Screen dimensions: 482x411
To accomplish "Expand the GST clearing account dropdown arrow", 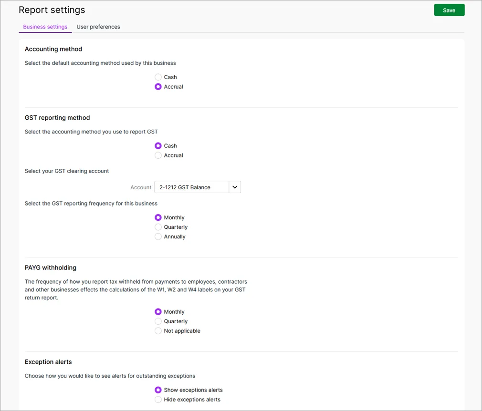I will pyautogui.click(x=235, y=187).
